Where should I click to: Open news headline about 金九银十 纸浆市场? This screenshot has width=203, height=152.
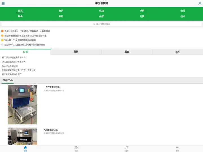(x=20, y=40)
